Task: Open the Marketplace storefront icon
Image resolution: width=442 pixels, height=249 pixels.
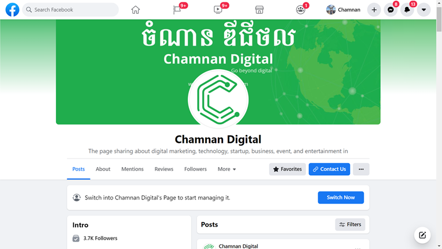Action: 259,10
